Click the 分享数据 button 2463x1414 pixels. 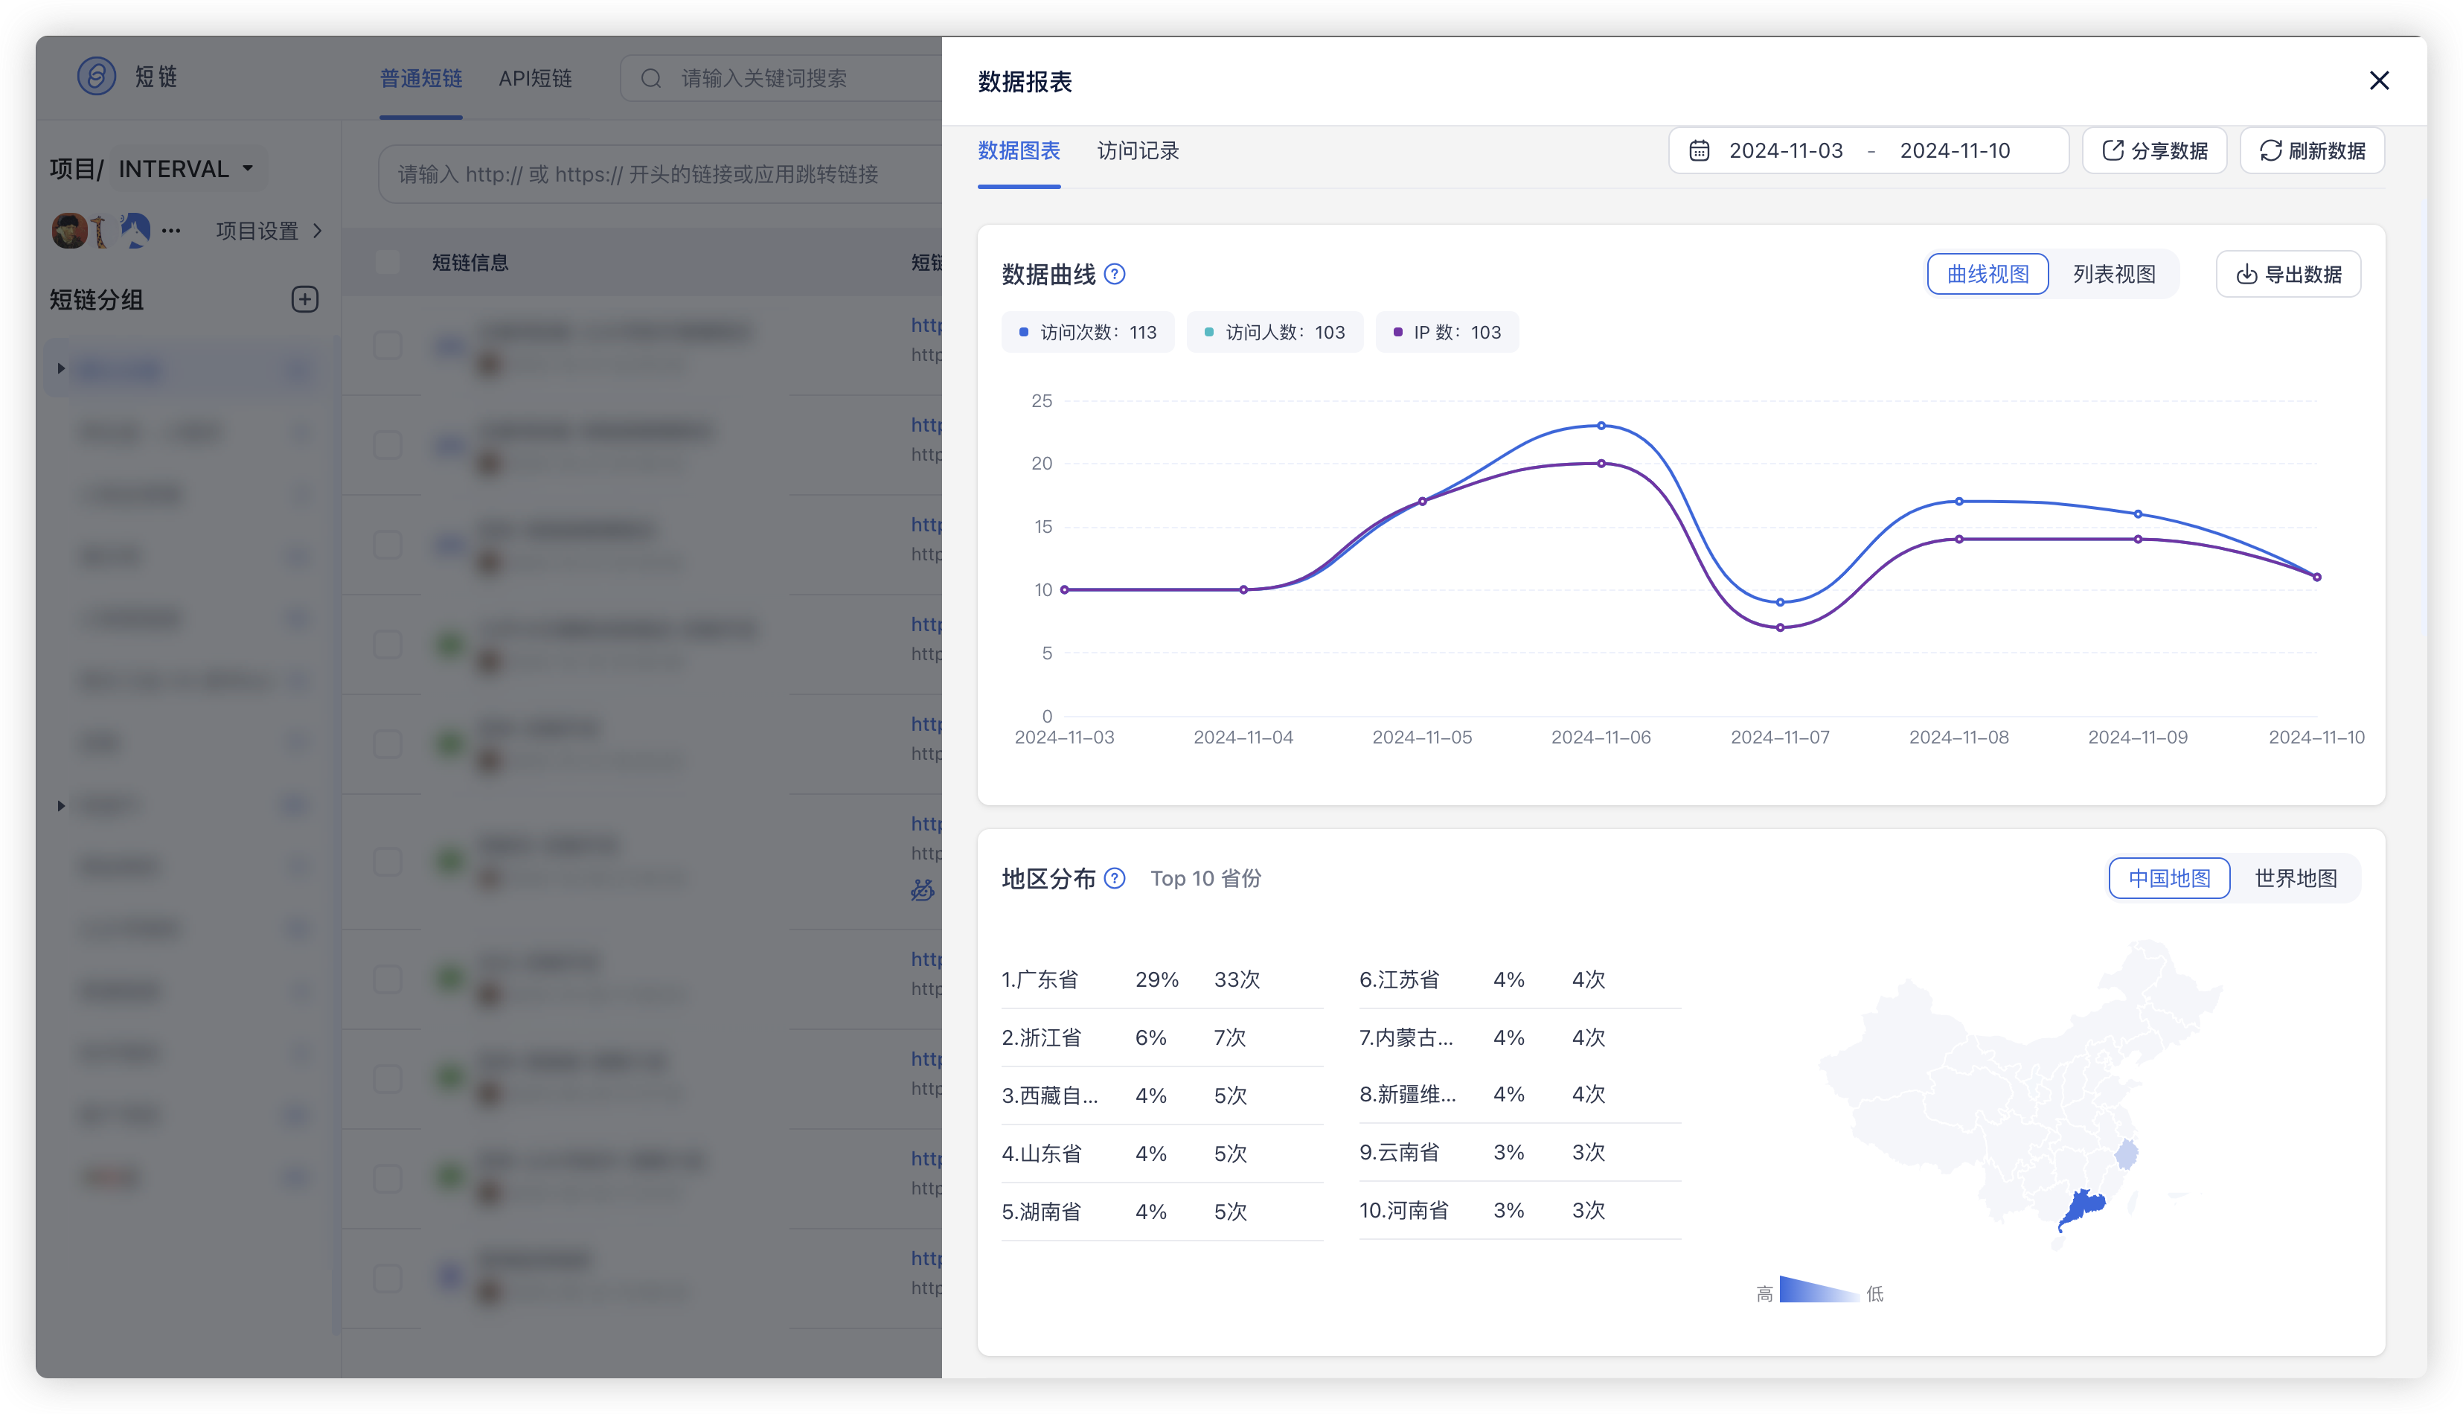[x=2154, y=150]
